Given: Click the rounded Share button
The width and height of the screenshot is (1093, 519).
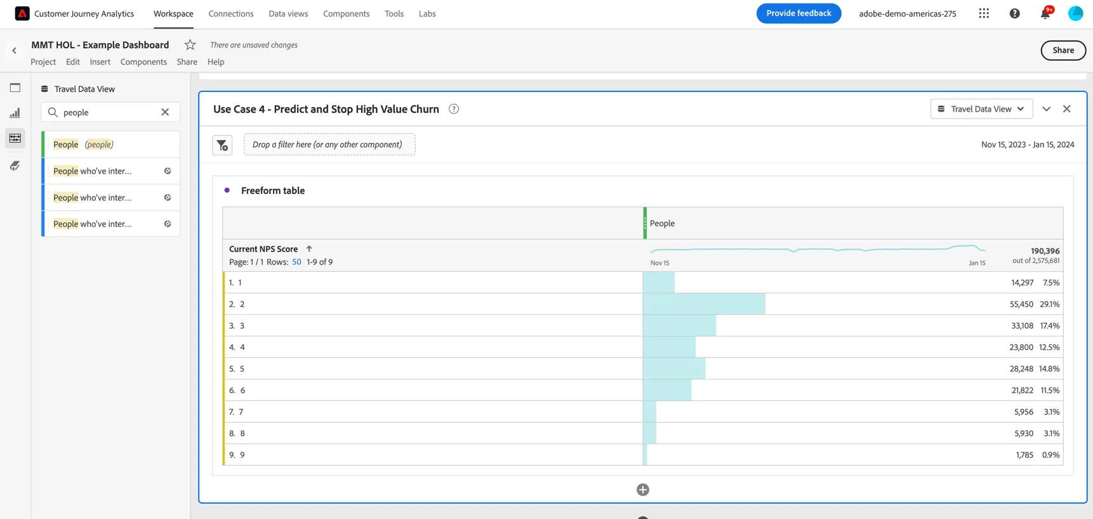Looking at the screenshot, I should [x=1063, y=51].
